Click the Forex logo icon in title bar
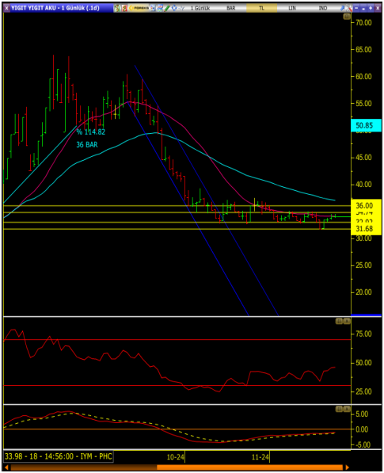Image resolution: width=384 pixels, height=473 pixels. 139,8
